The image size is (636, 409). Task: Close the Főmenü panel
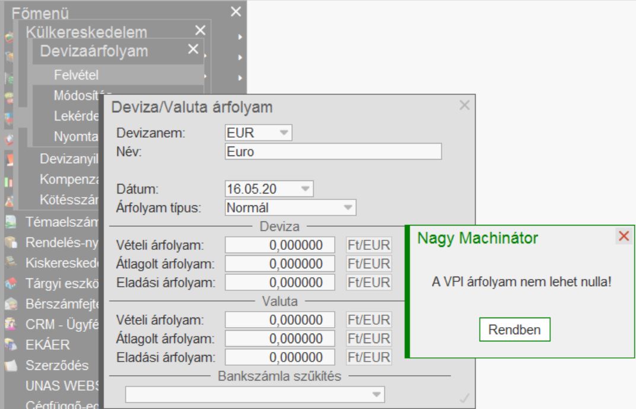point(236,11)
